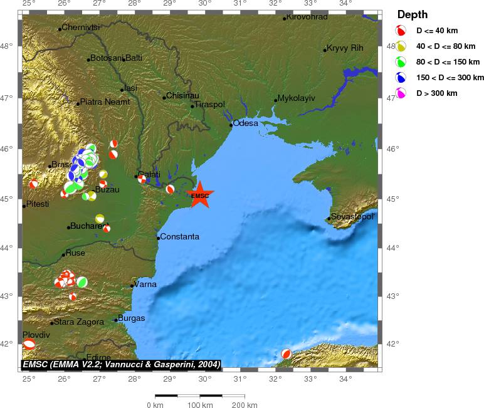This screenshot has height=408, width=484.
Task: Select the green beachball east of the Bulgarian cluster
Action: 82,282
